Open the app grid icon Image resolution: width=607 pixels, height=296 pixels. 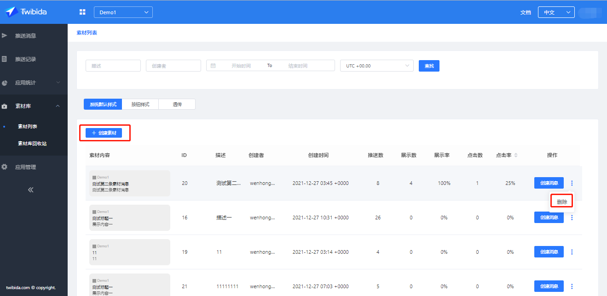click(83, 12)
